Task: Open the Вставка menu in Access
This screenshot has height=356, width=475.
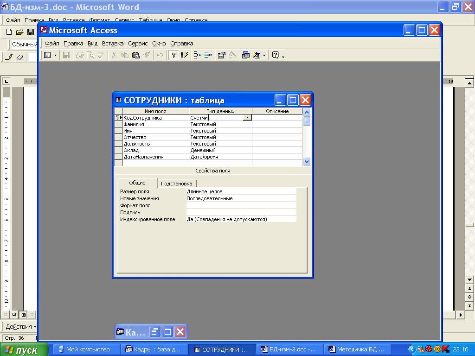Action: click(113, 43)
